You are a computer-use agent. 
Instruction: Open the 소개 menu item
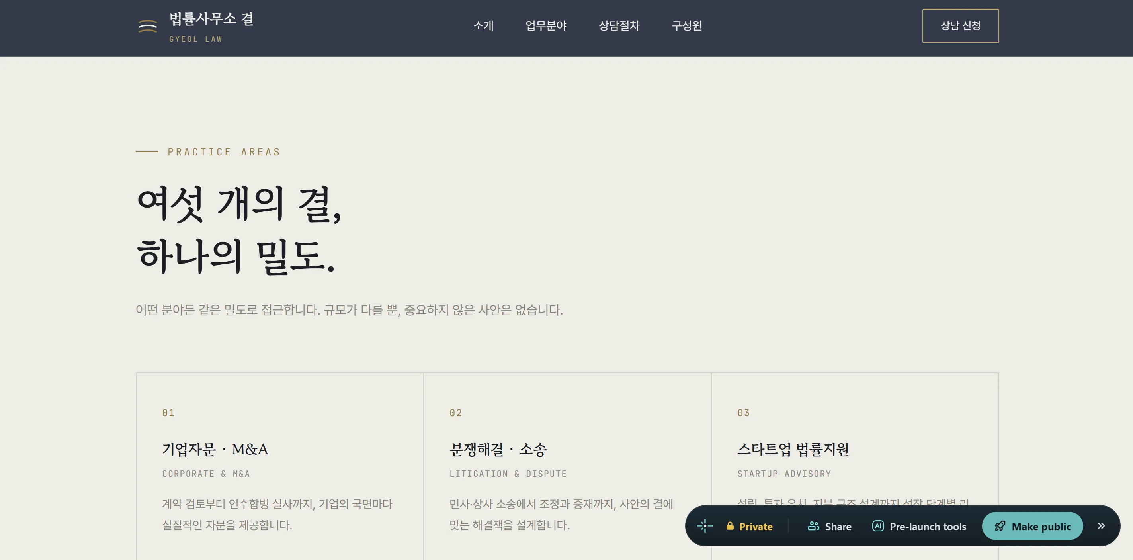click(483, 25)
